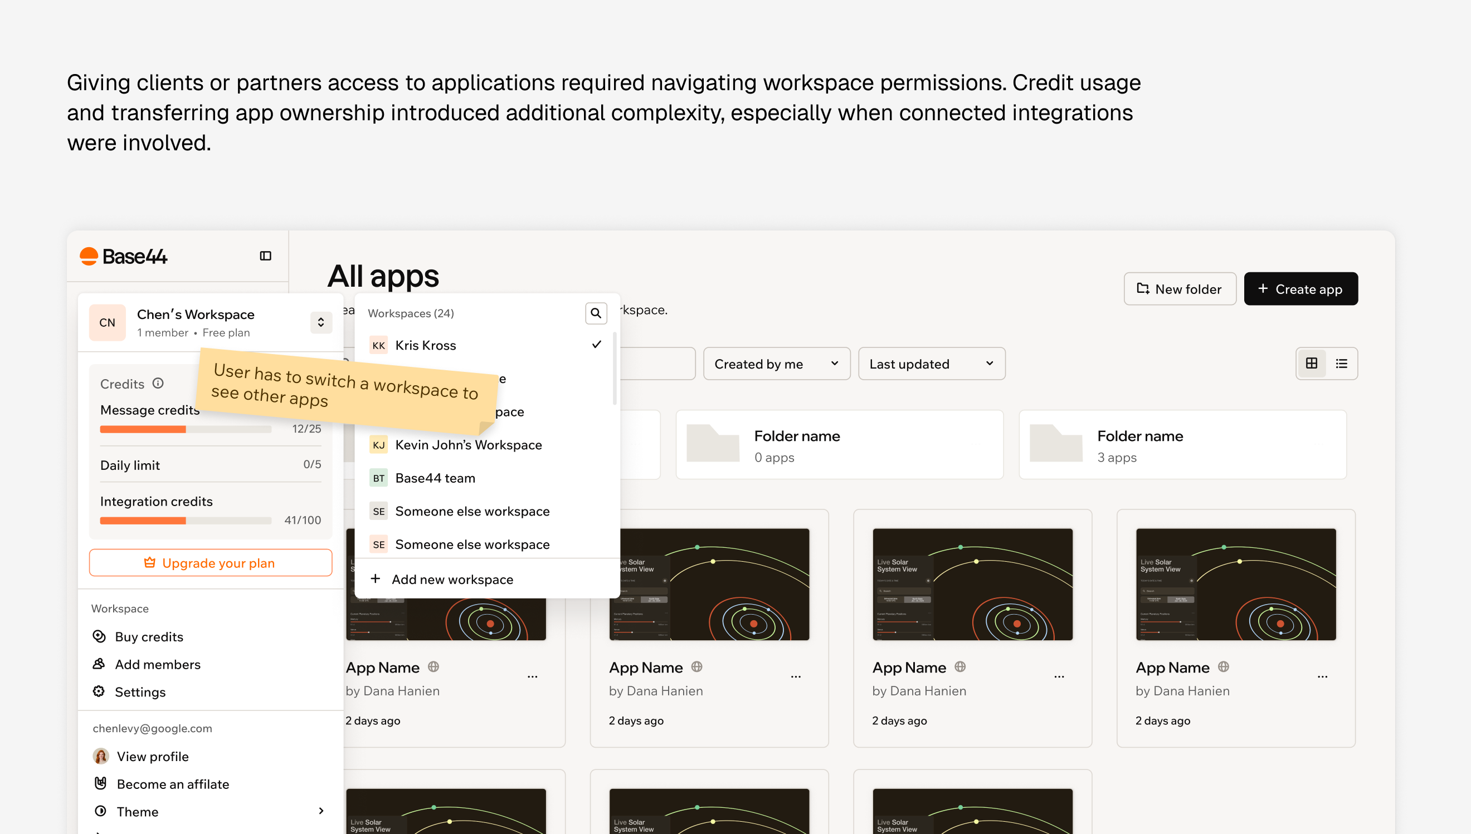Choose Add new workspace
The width and height of the screenshot is (1471, 834).
coord(486,579)
